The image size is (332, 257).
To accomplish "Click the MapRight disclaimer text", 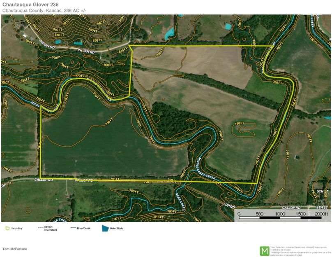I will coord(300,250).
